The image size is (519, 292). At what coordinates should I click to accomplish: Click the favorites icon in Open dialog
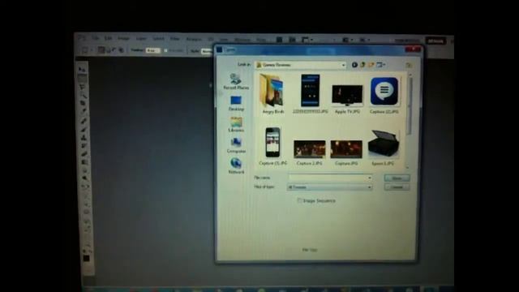(409, 65)
